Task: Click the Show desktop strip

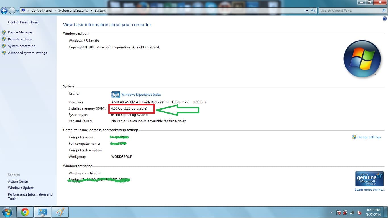Action: tap(386, 212)
